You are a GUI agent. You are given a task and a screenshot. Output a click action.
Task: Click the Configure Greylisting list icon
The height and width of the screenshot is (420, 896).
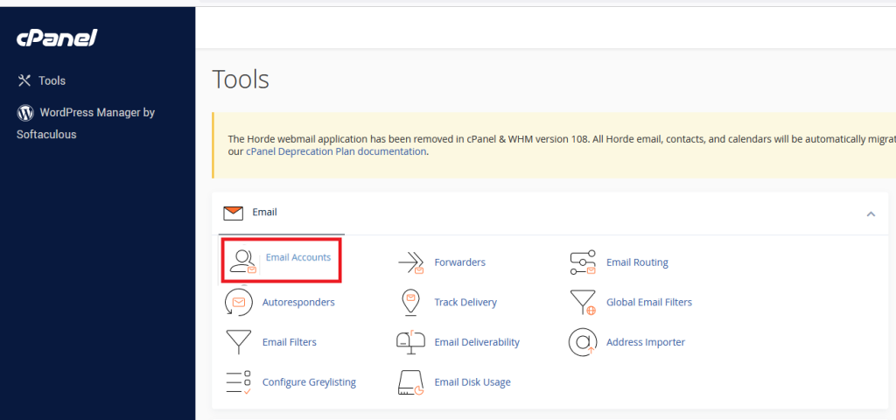[x=239, y=382]
